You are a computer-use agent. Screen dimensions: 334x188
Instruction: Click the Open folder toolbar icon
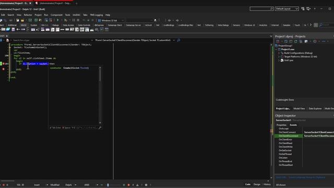pyautogui.click(x=22, y=20)
